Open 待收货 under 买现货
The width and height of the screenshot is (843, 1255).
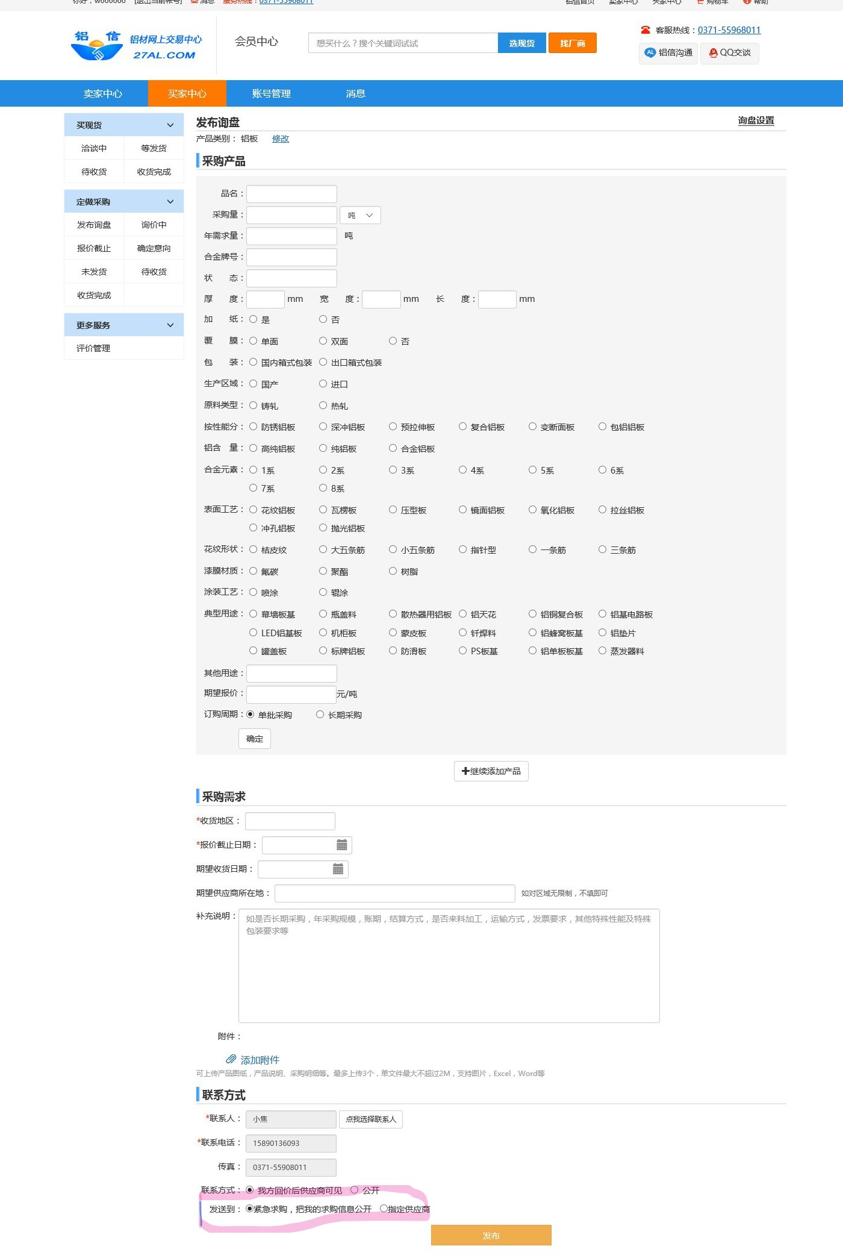(x=94, y=172)
